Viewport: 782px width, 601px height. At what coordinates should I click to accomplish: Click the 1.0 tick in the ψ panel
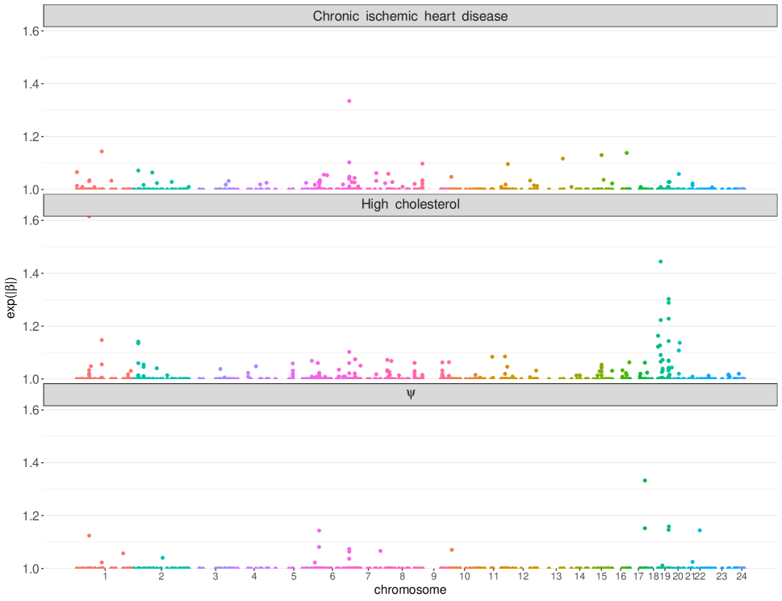pyautogui.click(x=31, y=569)
